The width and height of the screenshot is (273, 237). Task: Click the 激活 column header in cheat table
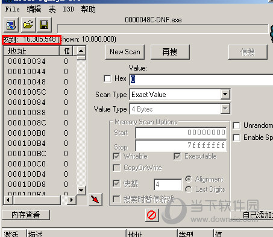[14, 233]
